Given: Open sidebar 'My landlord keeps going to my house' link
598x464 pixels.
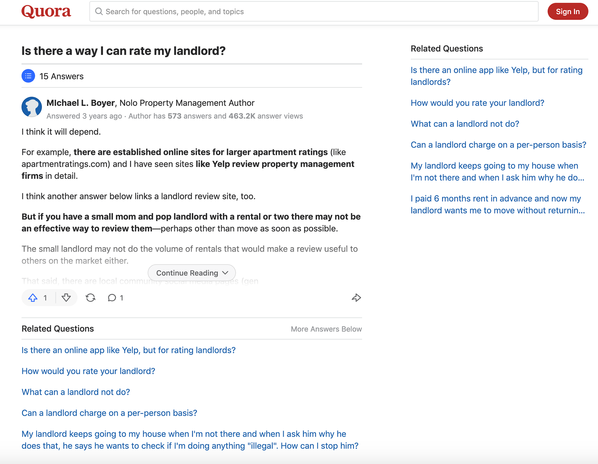Looking at the screenshot, I should coord(497,172).
